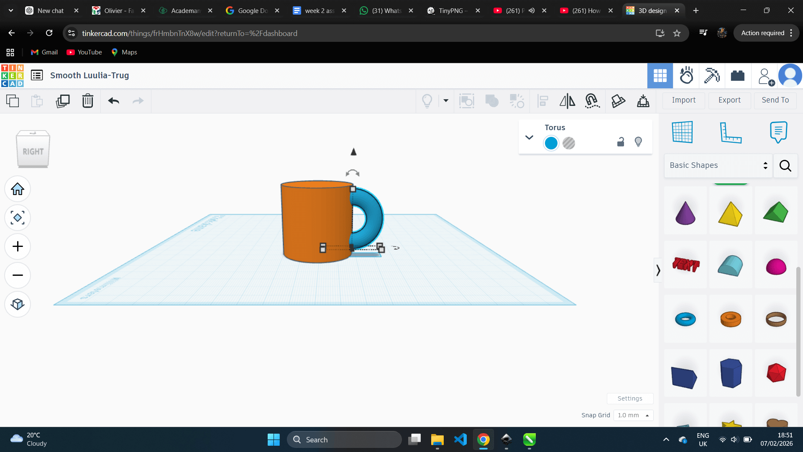Collapse the Torus inspector panel
Image resolution: width=803 pixels, height=452 pixels.
[x=529, y=137]
